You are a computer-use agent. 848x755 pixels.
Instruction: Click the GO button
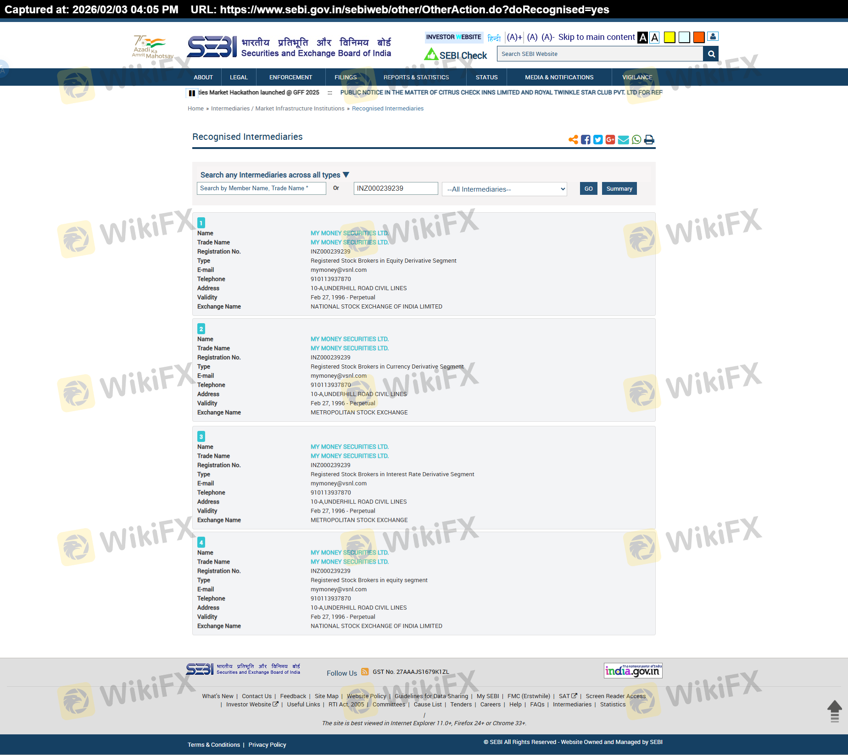tap(589, 188)
